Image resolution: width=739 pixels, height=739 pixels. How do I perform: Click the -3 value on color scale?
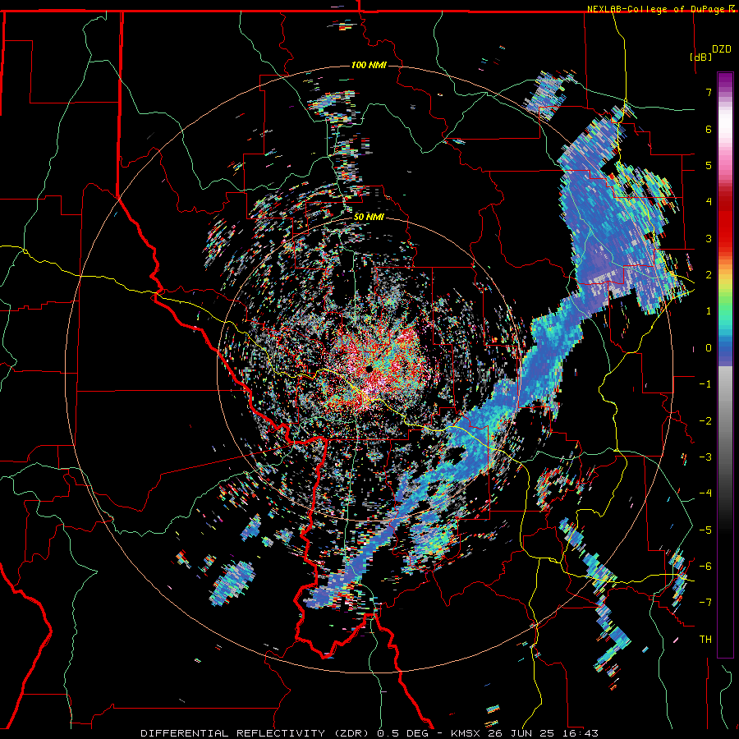point(705,457)
